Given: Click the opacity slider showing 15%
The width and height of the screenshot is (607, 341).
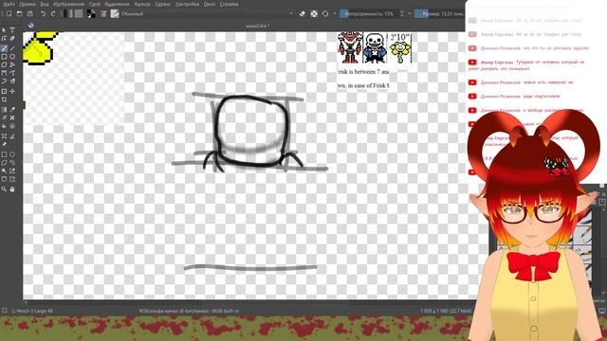Looking at the screenshot, I should tap(369, 13).
